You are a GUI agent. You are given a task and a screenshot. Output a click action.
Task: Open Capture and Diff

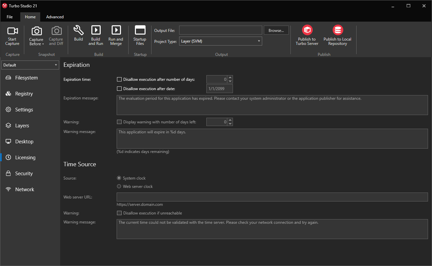56,36
